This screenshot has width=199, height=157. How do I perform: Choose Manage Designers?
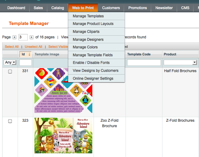tap(97, 40)
